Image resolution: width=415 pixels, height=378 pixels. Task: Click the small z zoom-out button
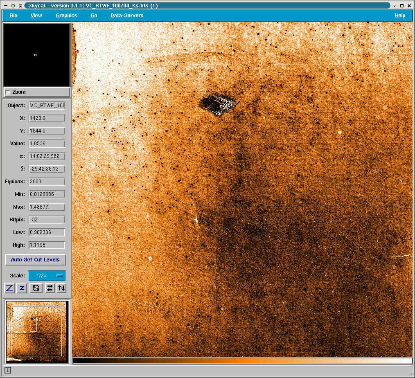tap(22, 288)
